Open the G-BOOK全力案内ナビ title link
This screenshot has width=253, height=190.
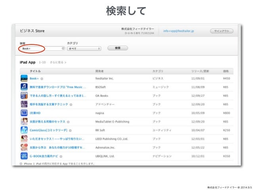pos(44,156)
